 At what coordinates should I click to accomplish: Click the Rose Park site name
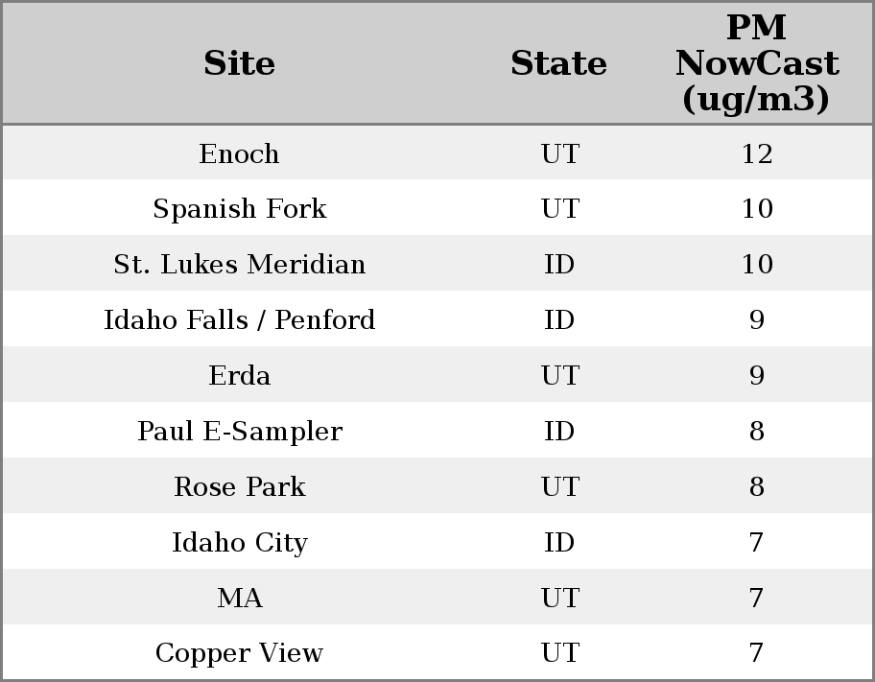[239, 486]
